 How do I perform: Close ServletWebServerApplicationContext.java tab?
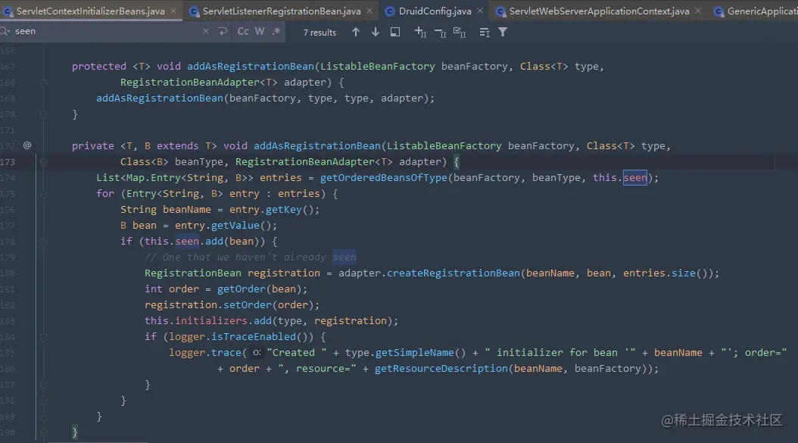coord(698,11)
